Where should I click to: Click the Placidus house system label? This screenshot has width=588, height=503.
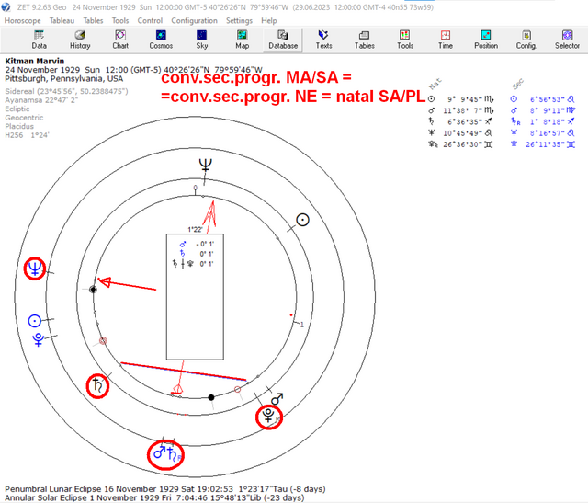[x=19, y=126]
